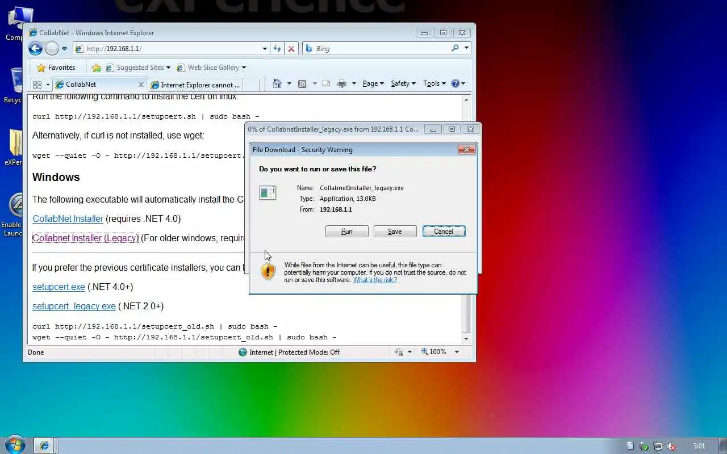Click the Print icon
The height and width of the screenshot is (454, 727).
coord(342,83)
